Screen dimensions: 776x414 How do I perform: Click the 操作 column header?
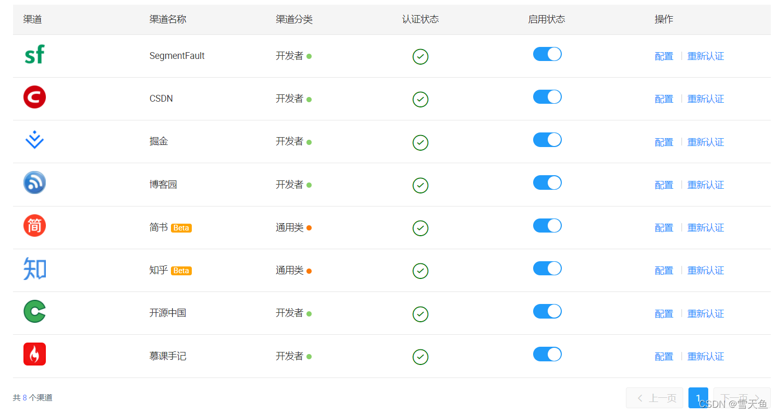664,19
